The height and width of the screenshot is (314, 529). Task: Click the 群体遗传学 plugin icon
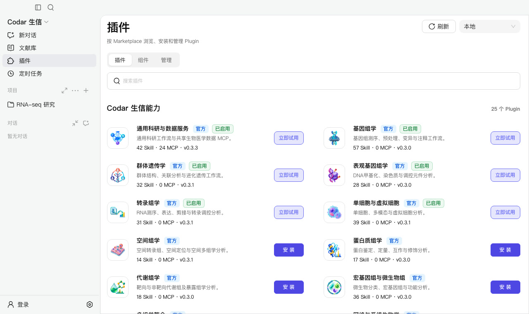118,175
